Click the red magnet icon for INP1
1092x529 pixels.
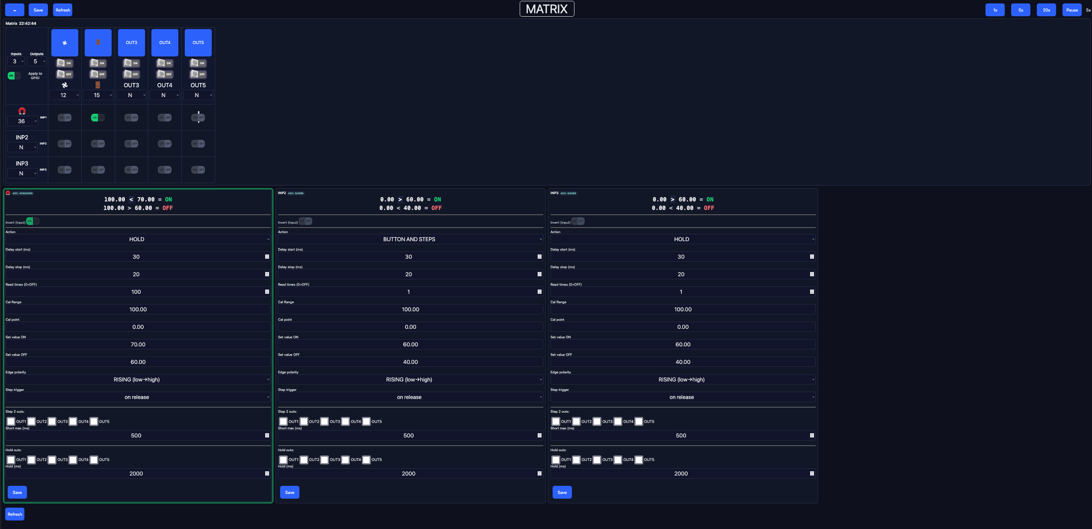tap(22, 111)
